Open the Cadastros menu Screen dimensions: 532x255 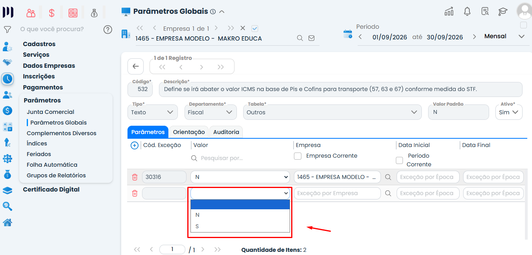click(39, 44)
